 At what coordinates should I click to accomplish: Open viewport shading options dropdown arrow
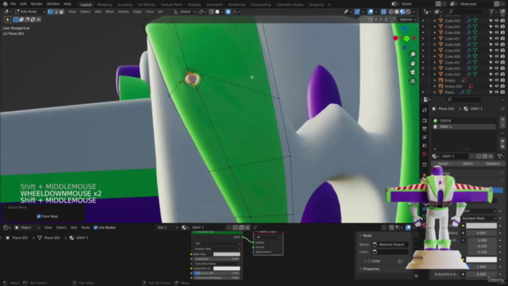[x=414, y=12]
